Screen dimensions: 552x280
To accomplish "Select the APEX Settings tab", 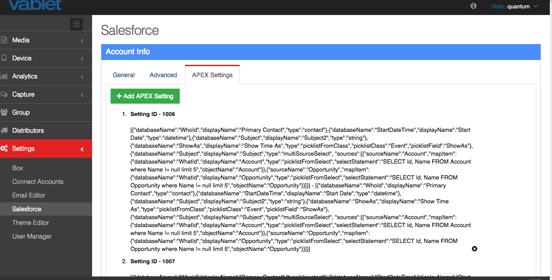I will tap(212, 75).
